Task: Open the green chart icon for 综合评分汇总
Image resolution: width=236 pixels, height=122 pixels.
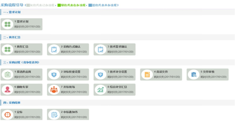Action: [100, 90]
